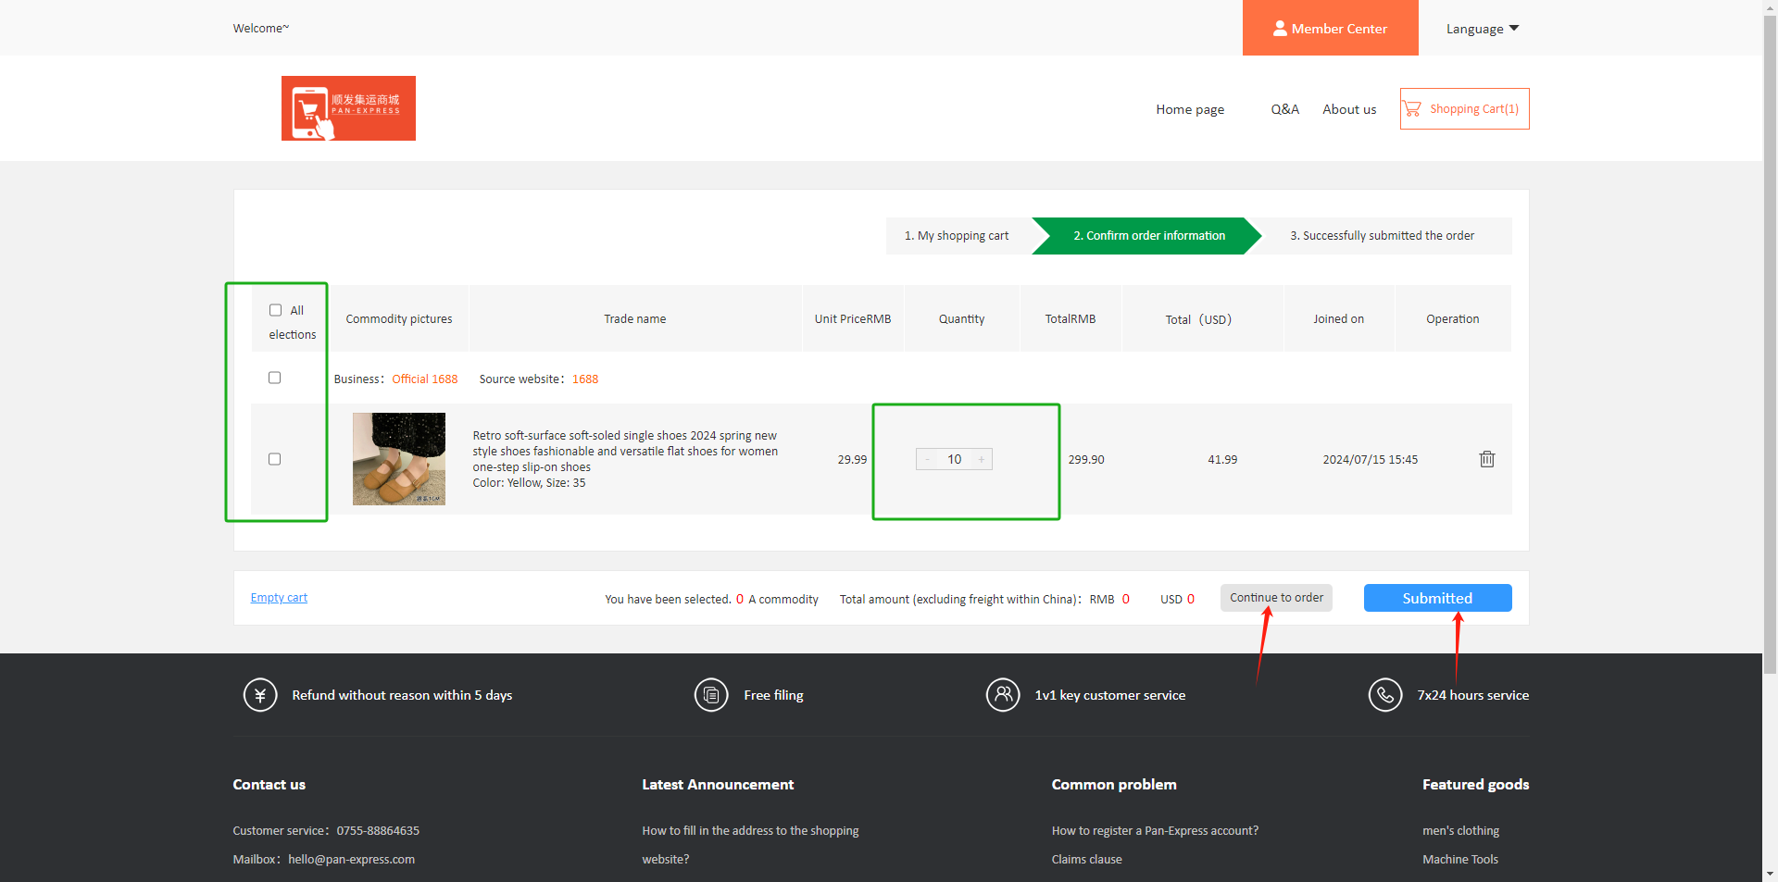Click the shopping cart icon in header
Viewport: 1778px width, 882px height.
pyautogui.click(x=1411, y=109)
